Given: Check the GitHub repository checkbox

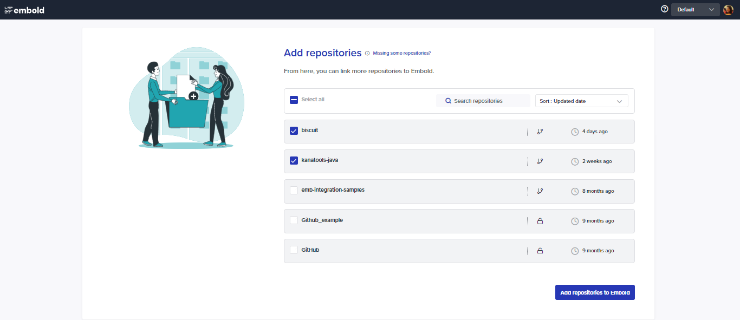Looking at the screenshot, I should click(x=294, y=250).
